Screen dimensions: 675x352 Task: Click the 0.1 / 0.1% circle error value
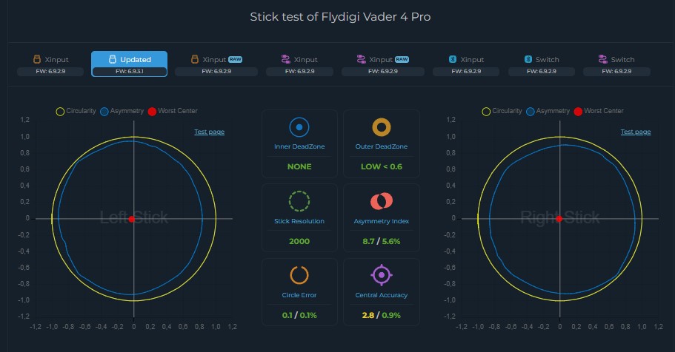pyautogui.click(x=299, y=316)
